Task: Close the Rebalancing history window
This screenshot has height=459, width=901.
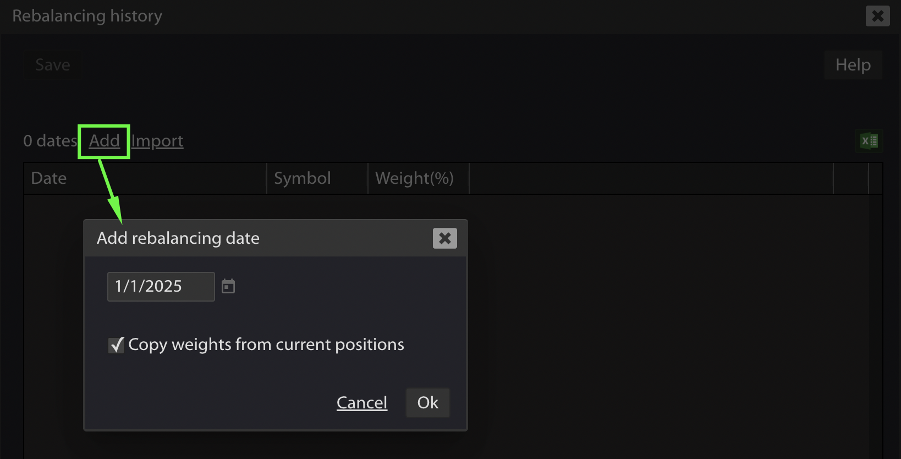Action: 878,16
